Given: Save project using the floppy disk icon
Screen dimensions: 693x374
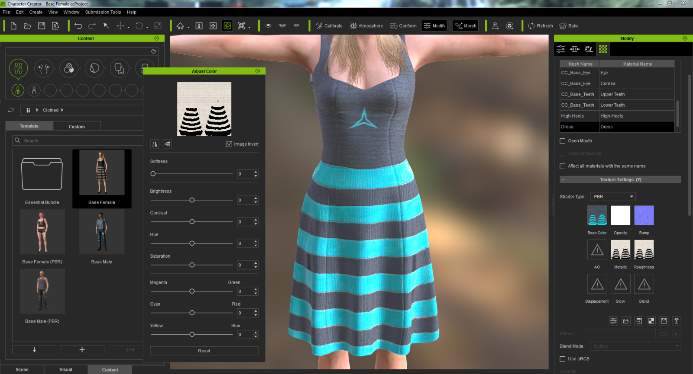Looking at the screenshot, I should (42, 26).
